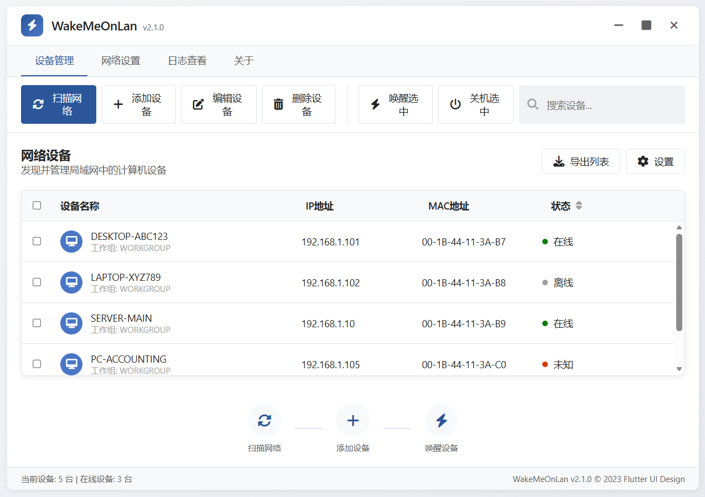Click the pencil icon on 编辑设备 button
705x497 pixels.
(x=198, y=104)
